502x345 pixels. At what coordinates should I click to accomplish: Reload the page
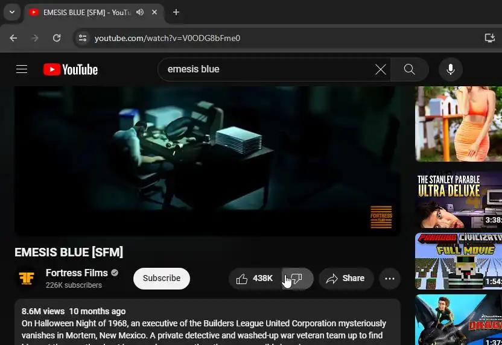pyautogui.click(x=57, y=38)
